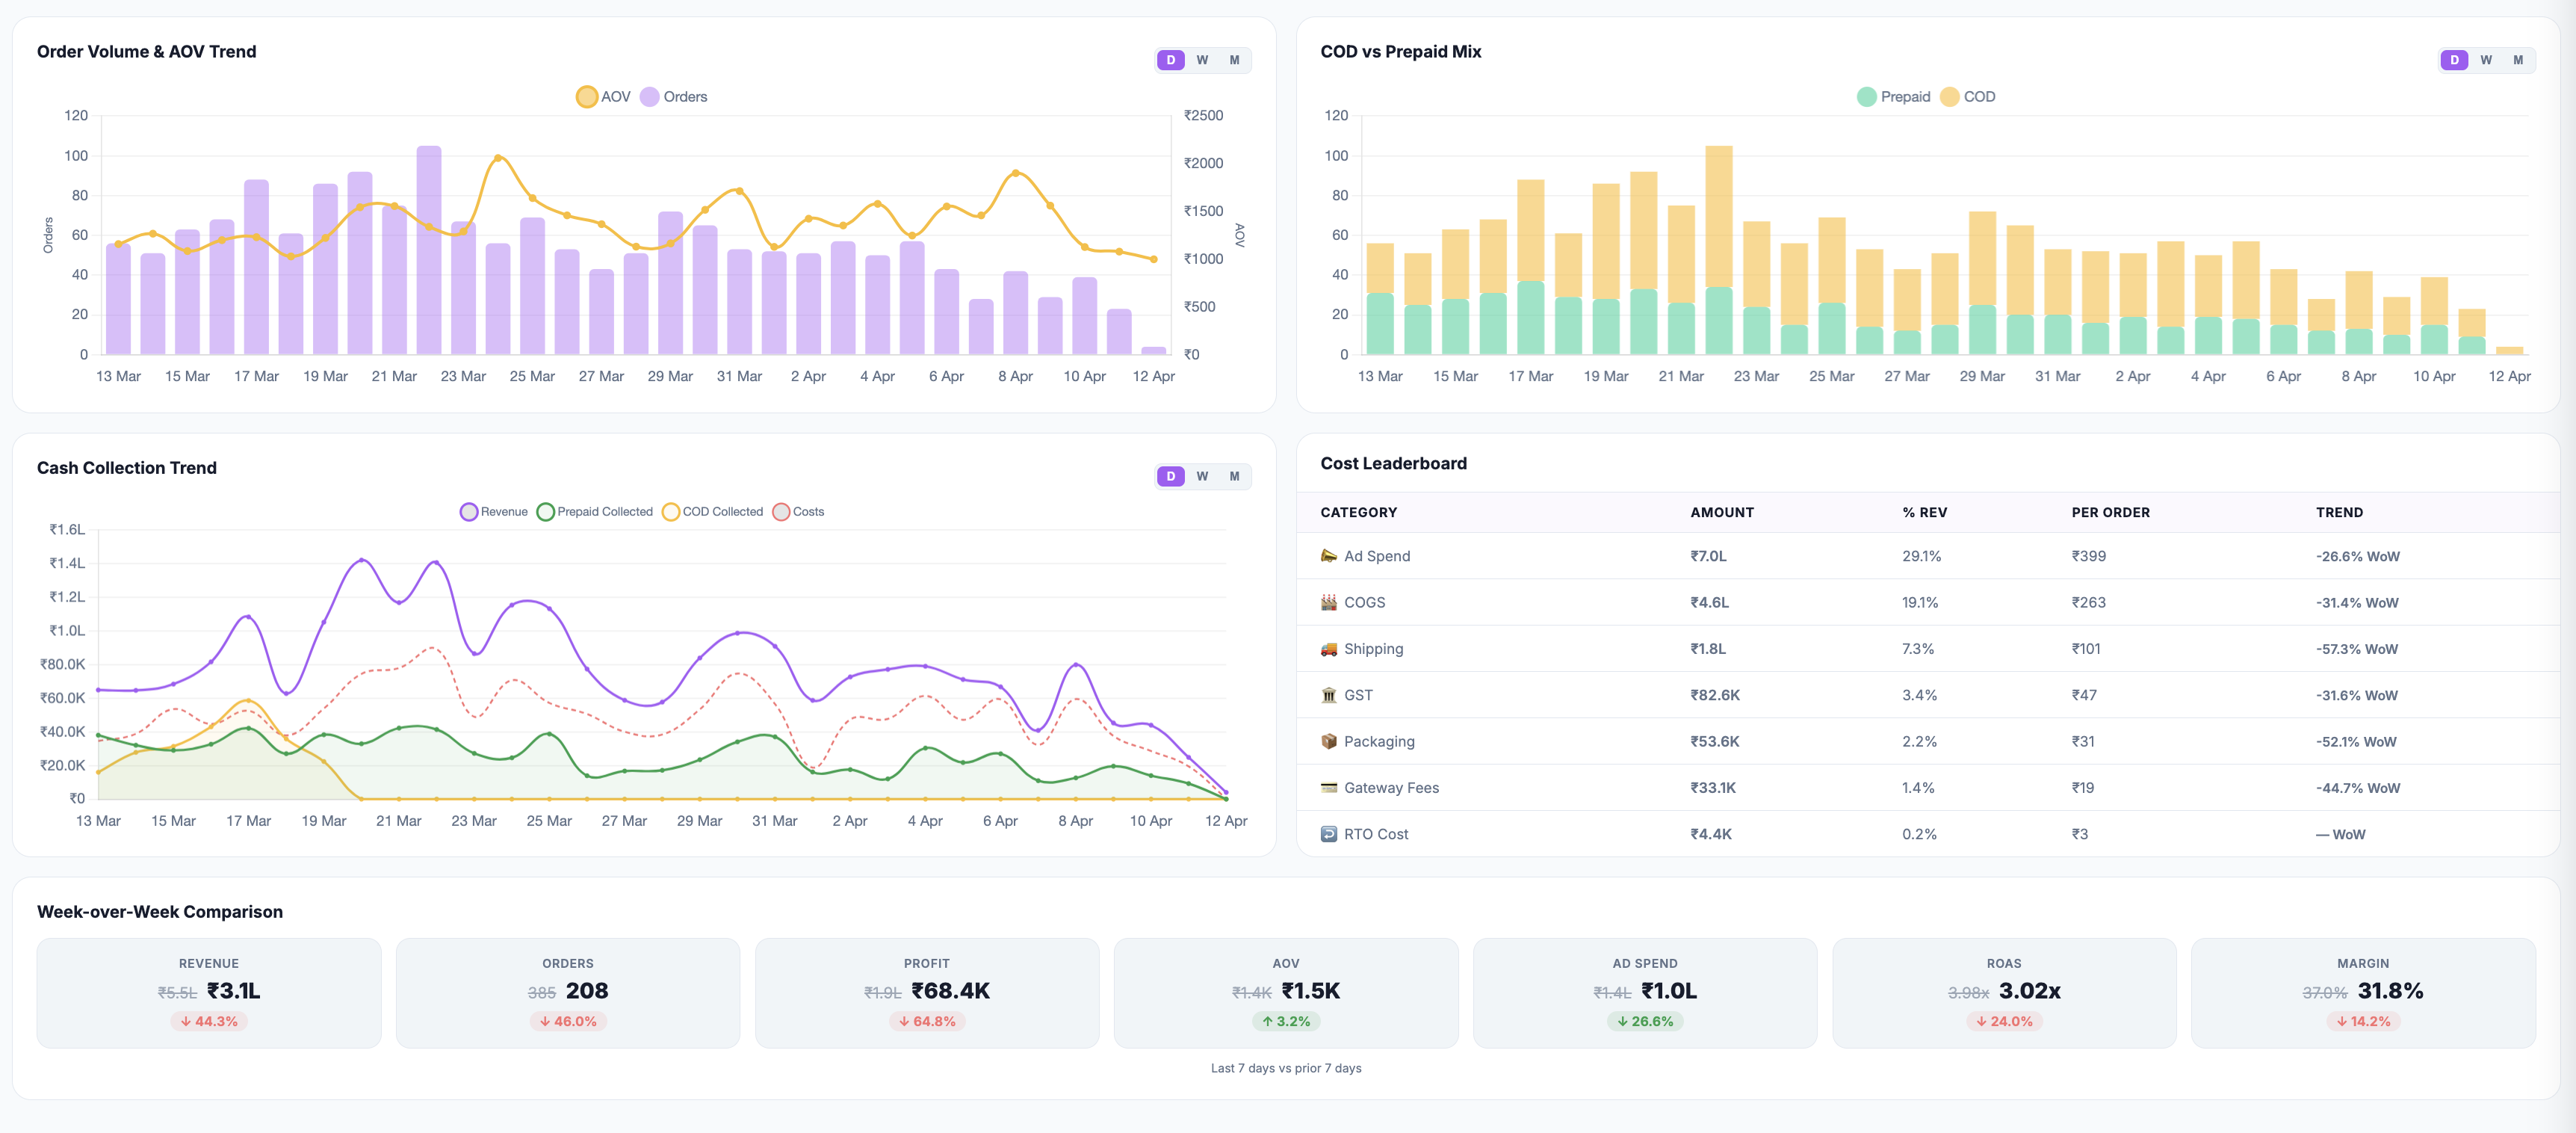Select the ROAS week-over-week card
The width and height of the screenshot is (2576, 1133).
pos(2004,993)
